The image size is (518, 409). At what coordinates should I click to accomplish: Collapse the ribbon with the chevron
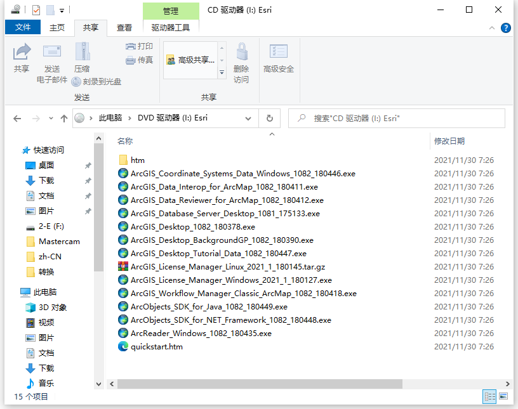(x=491, y=28)
